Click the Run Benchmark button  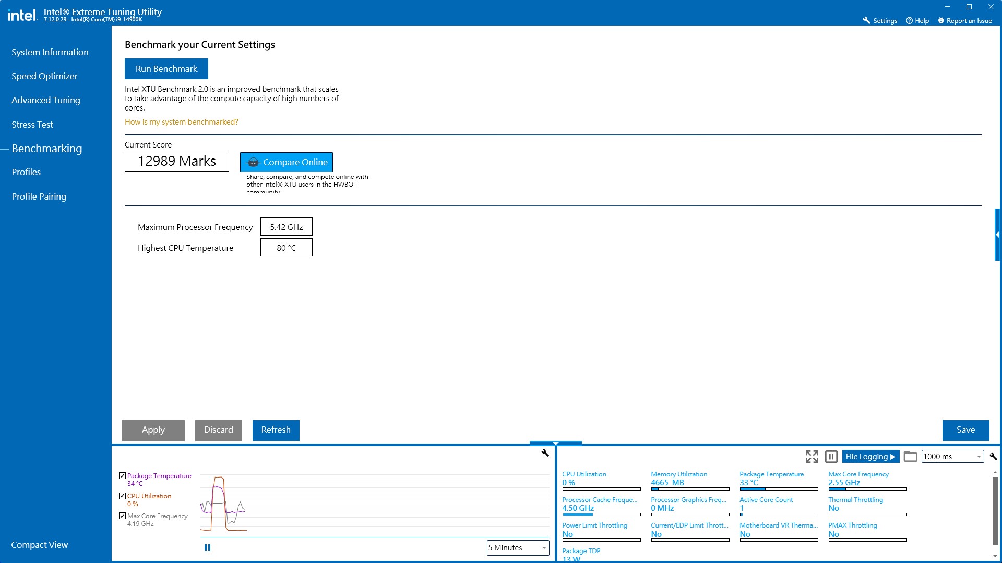click(166, 69)
